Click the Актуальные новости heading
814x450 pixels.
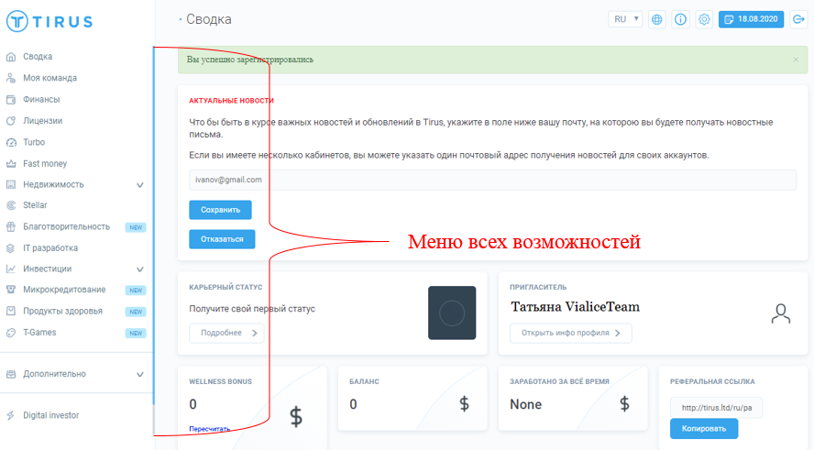point(231,101)
